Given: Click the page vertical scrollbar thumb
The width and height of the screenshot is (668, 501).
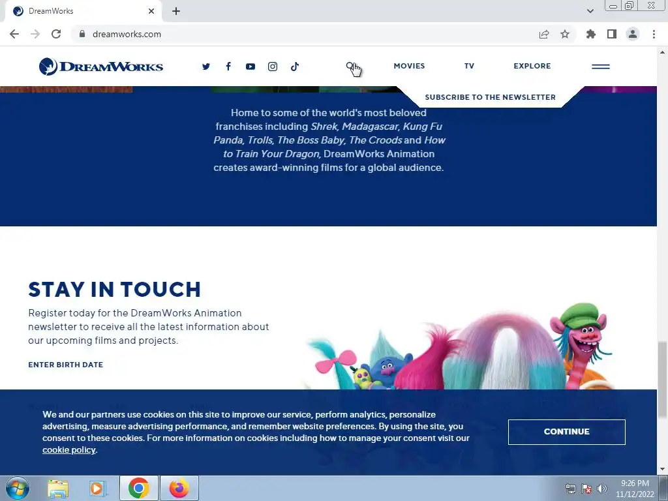Looking at the screenshot, I should (663, 380).
